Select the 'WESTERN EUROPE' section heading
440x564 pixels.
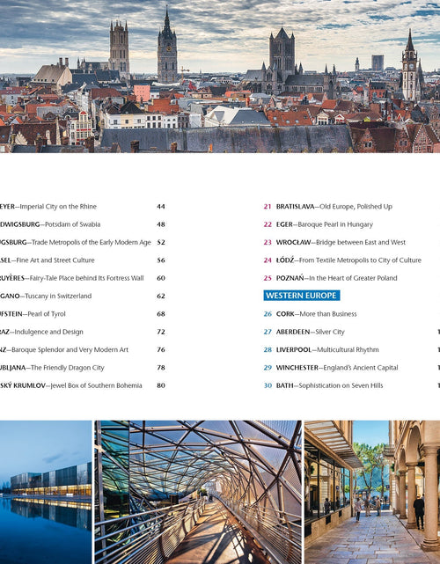point(302,296)
